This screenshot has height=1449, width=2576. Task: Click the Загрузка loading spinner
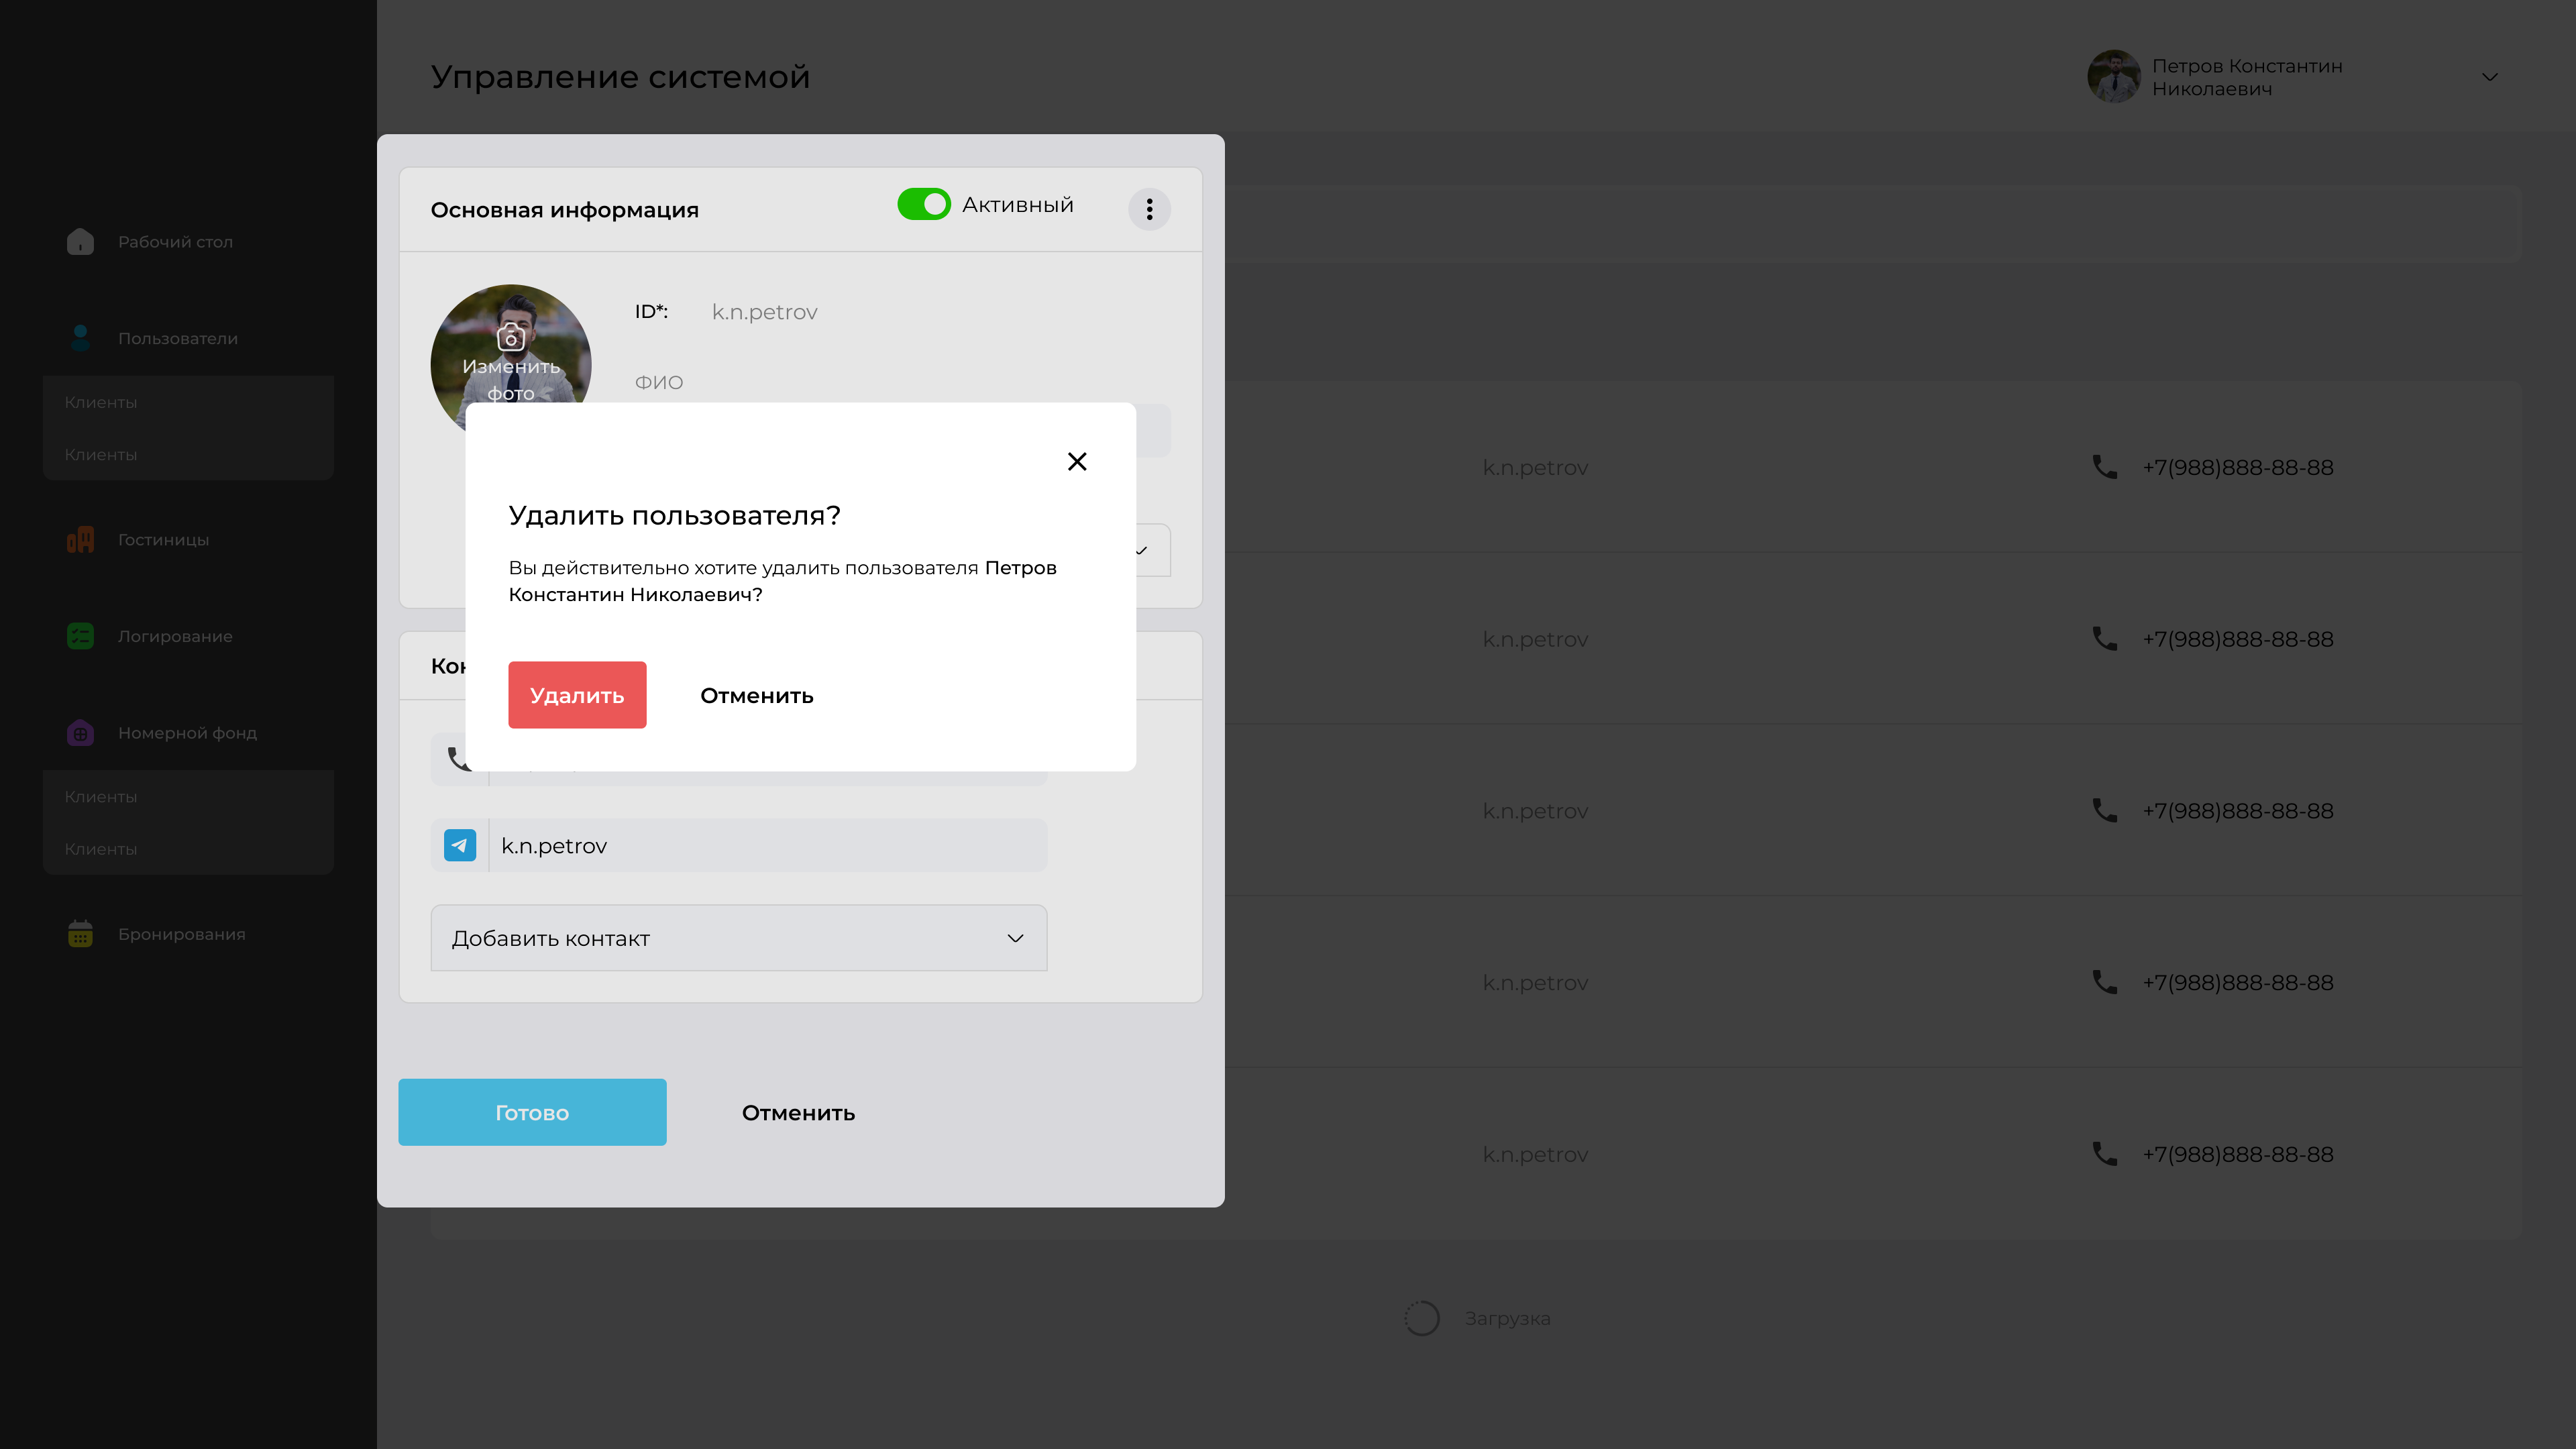[1421, 1318]
